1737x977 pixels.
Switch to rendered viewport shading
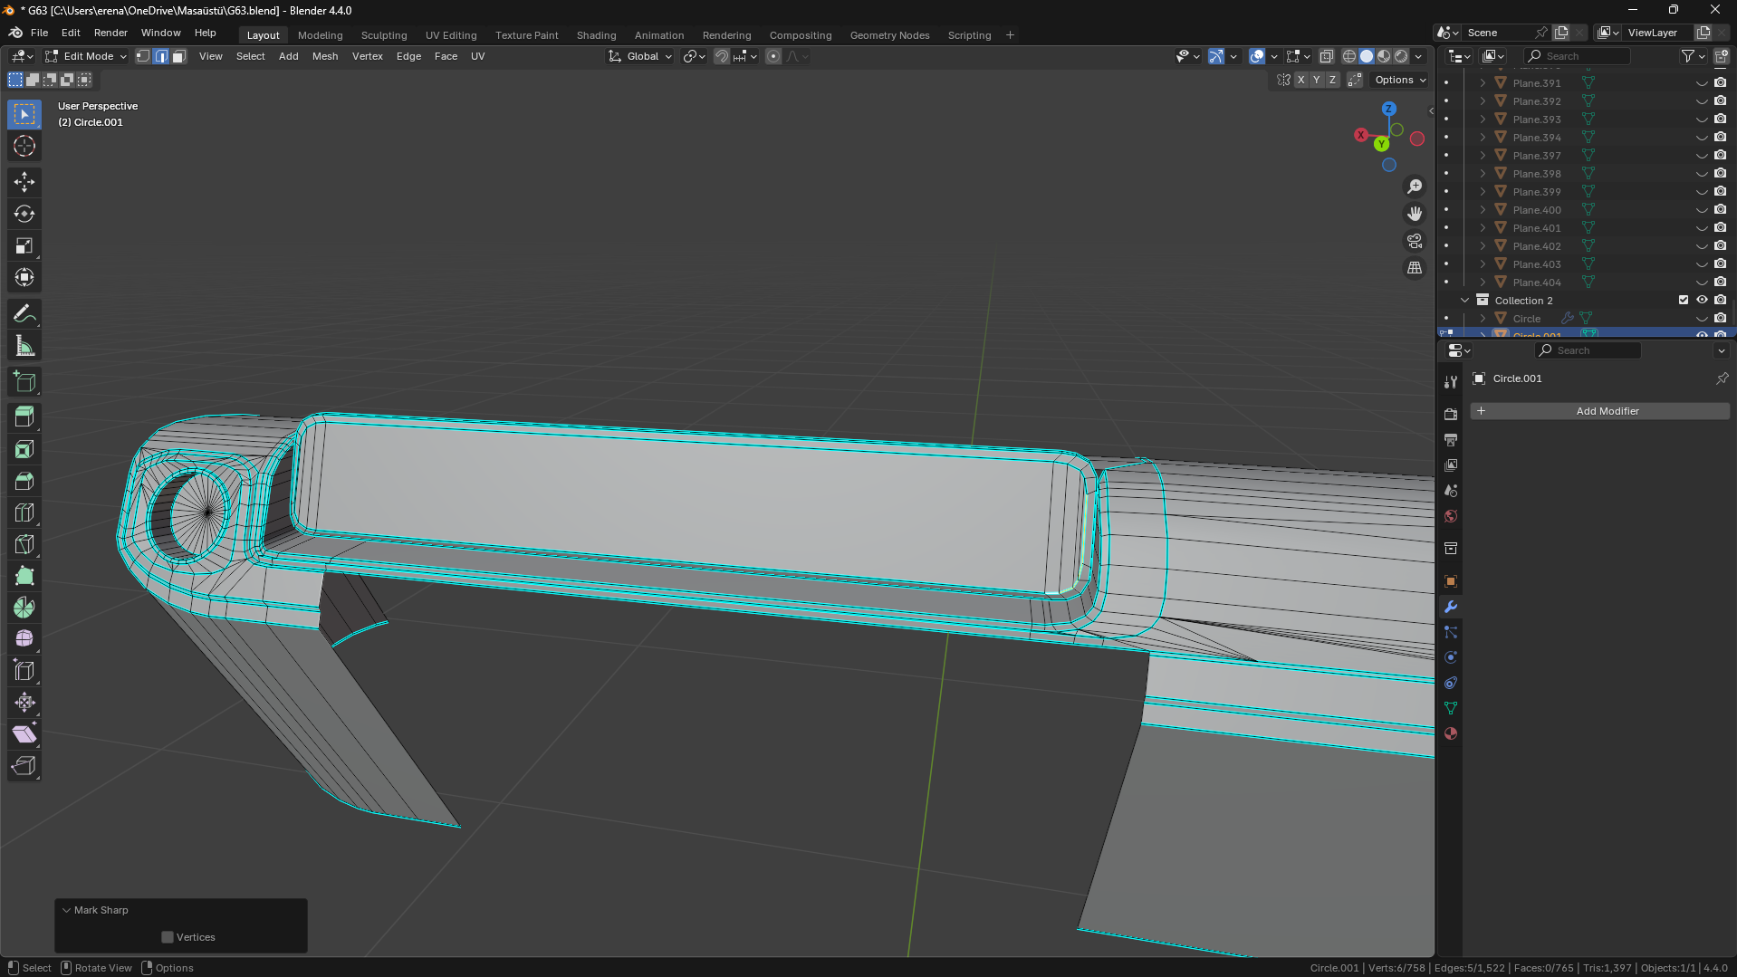pos(1401,56)
